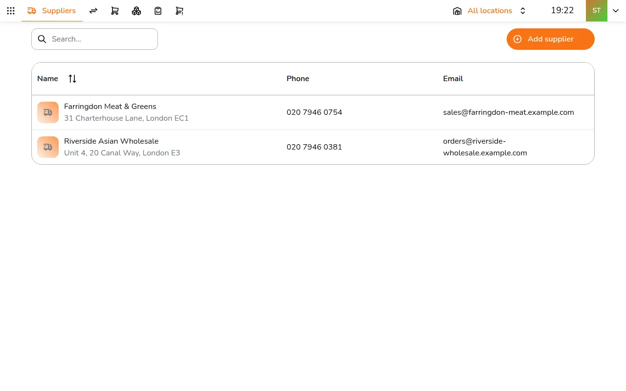Click phone number 020 7946 0381
Image resolution: width=626 pixels, height=391 pixels.
pyautogui.click(x=314, y=147)
